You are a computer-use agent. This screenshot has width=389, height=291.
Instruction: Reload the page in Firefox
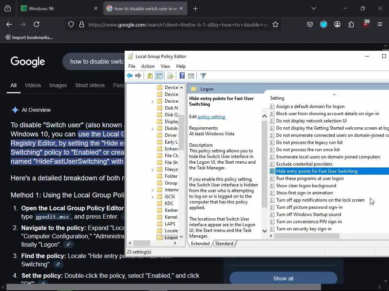[x=36, y=24]
